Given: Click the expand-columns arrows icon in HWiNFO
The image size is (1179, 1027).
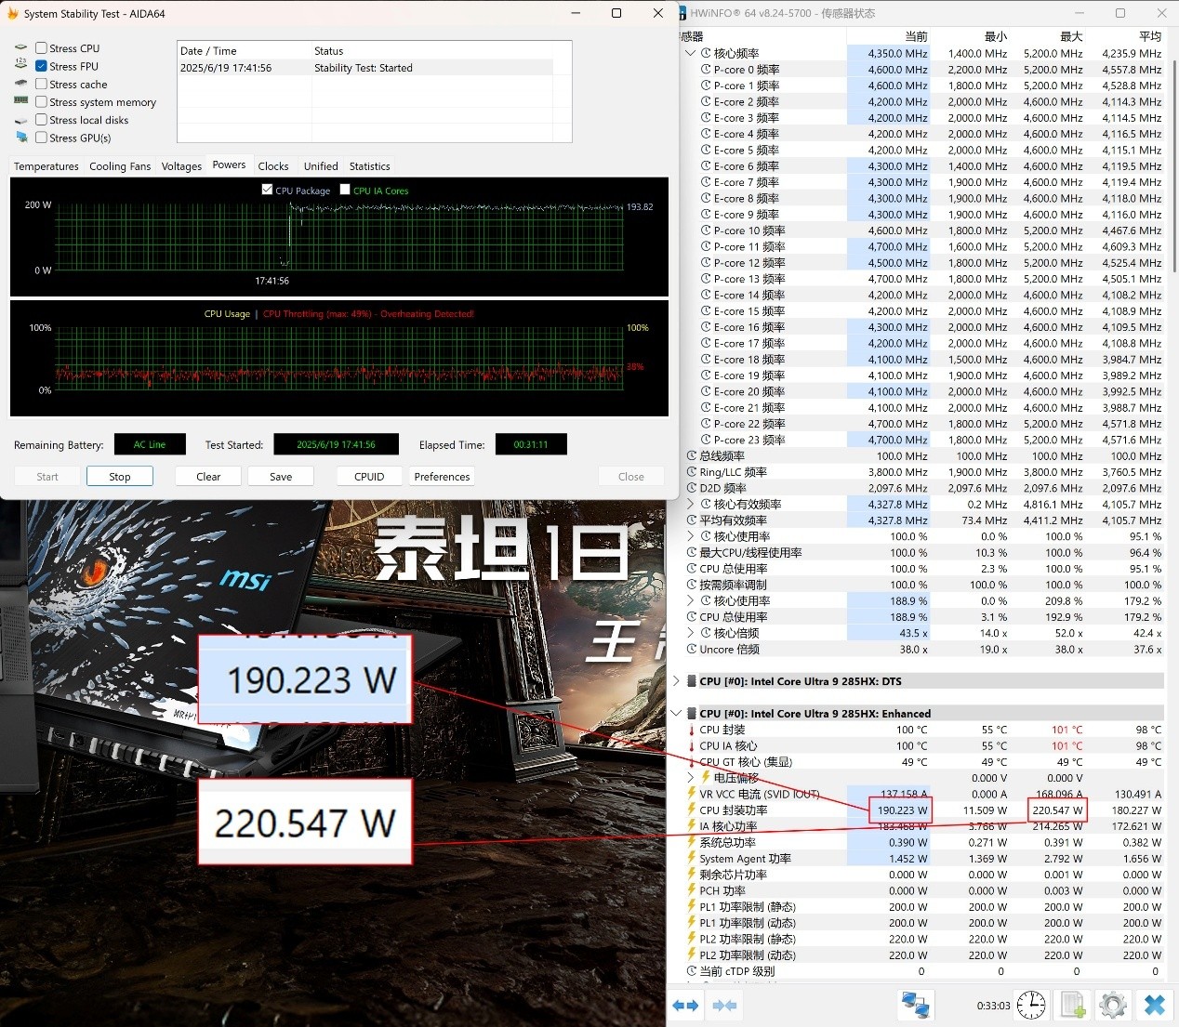Looking at the screenshot, I should pos(685,1005).
